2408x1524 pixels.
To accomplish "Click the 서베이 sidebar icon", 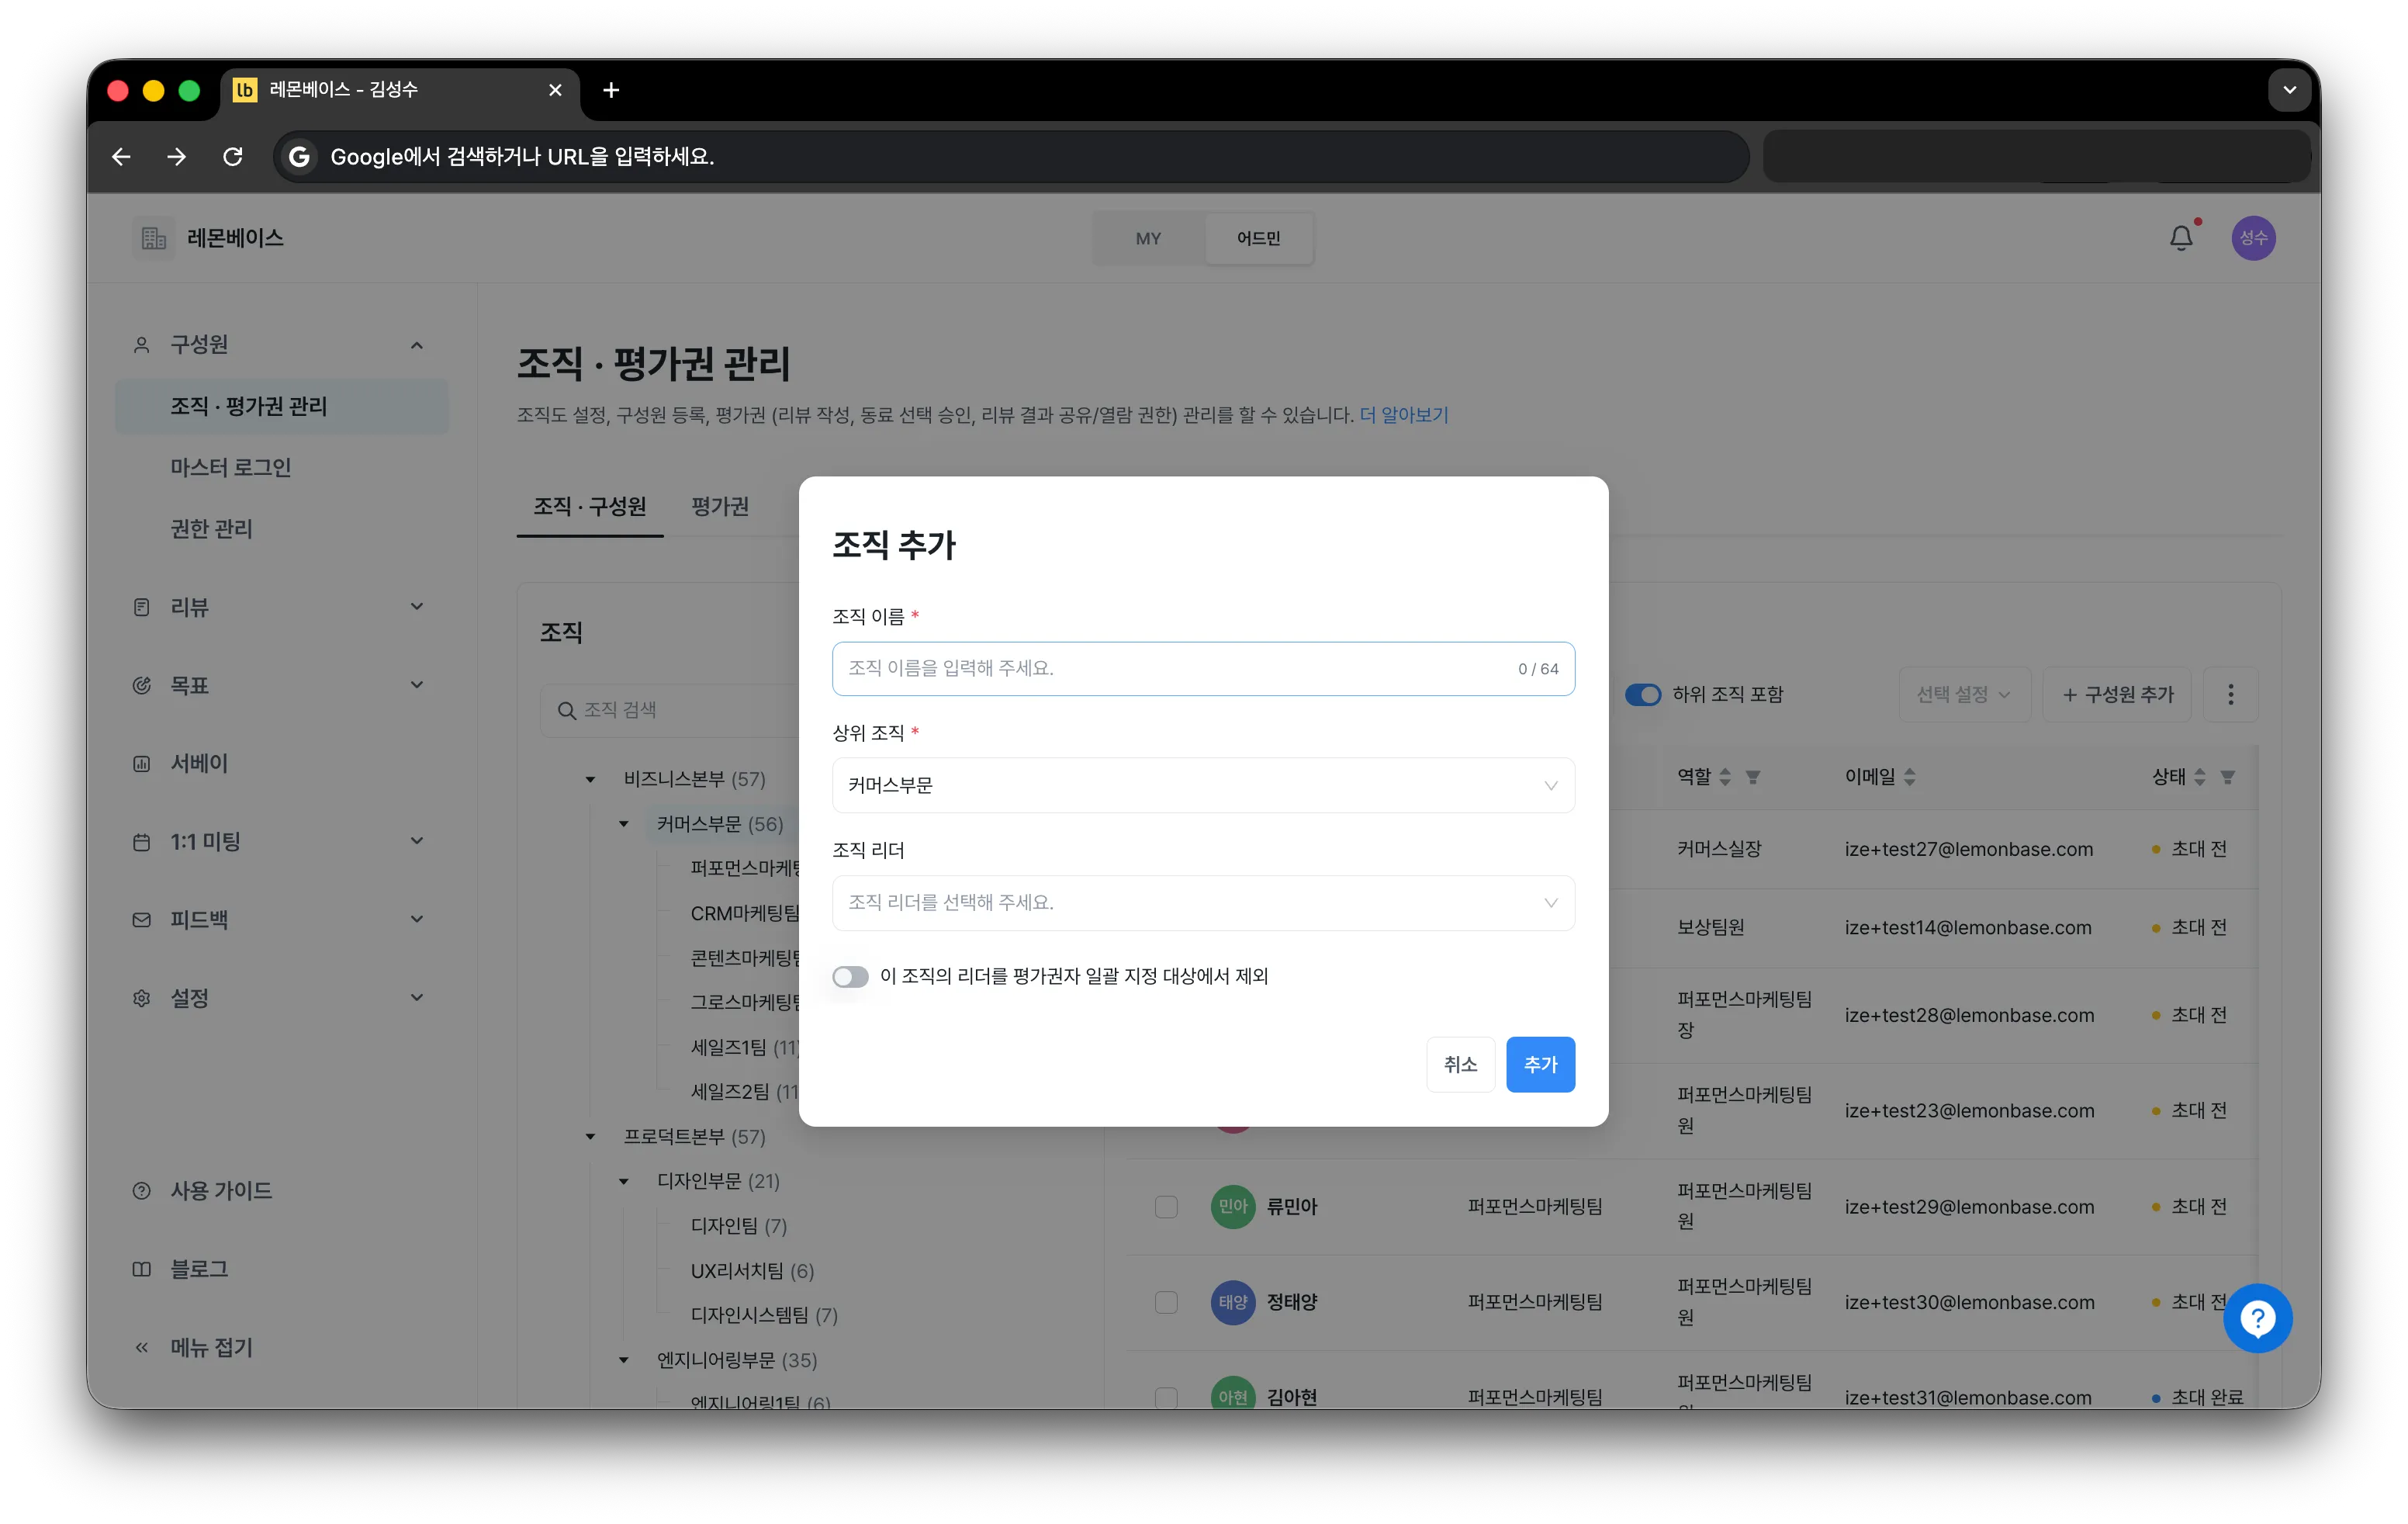I will pos(142,764).
